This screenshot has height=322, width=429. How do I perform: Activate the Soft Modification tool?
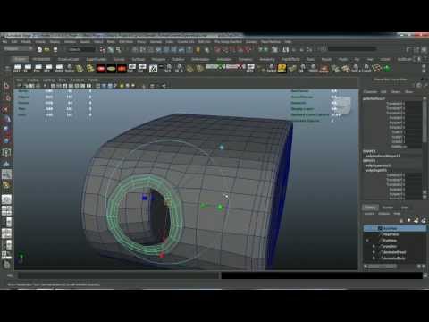[x=6, y=164]
